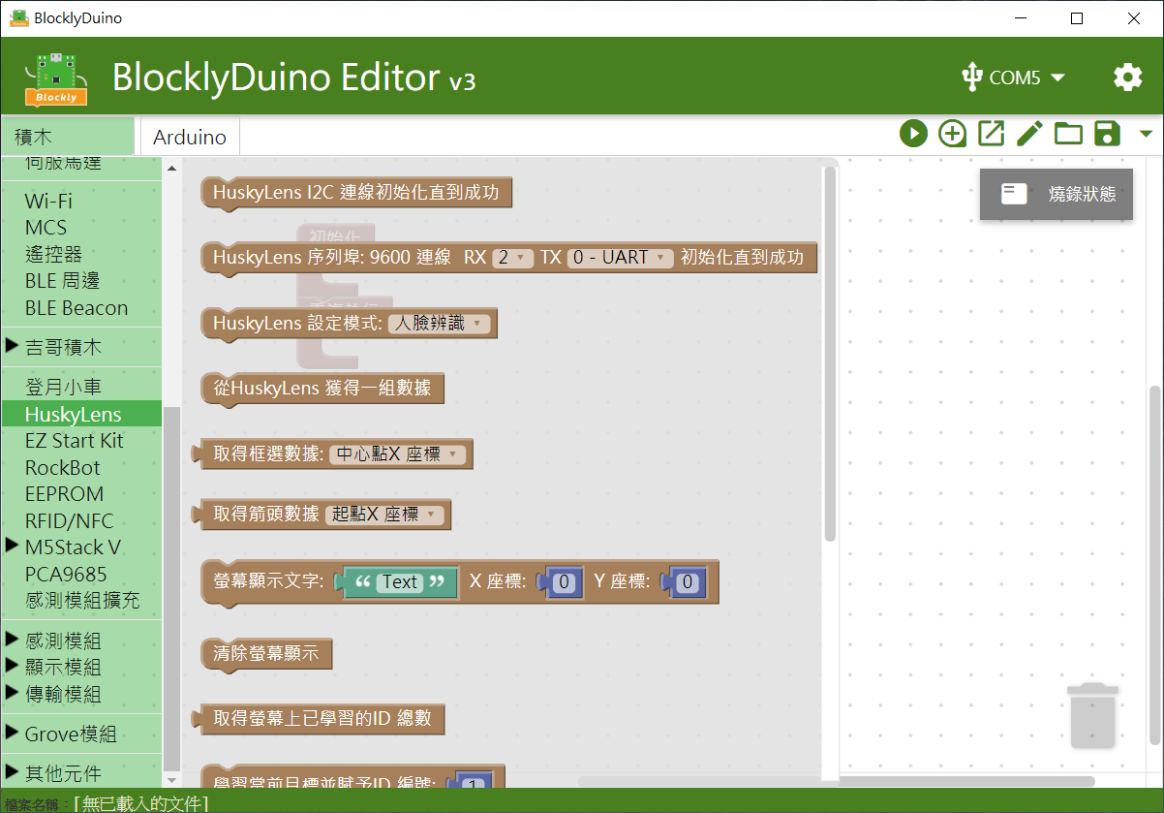The width and height of the screenshot is (1164, 813).
Task: Expand the 吉哥積木 category
Action: [x=63, y=347]
